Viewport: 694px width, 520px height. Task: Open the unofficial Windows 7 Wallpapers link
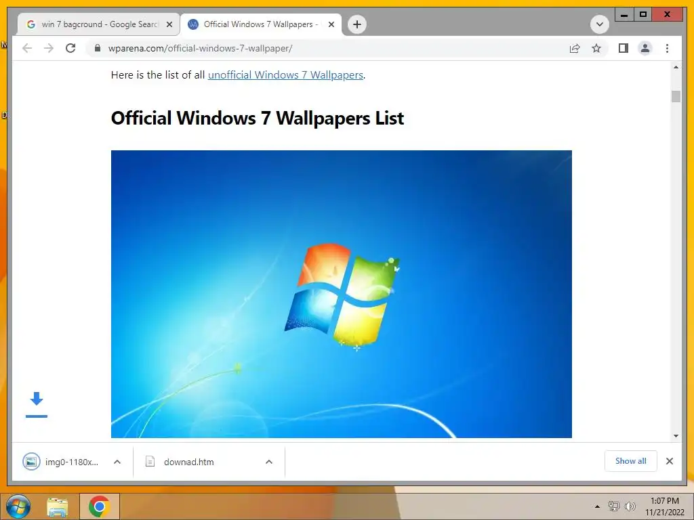click(285, 75)
